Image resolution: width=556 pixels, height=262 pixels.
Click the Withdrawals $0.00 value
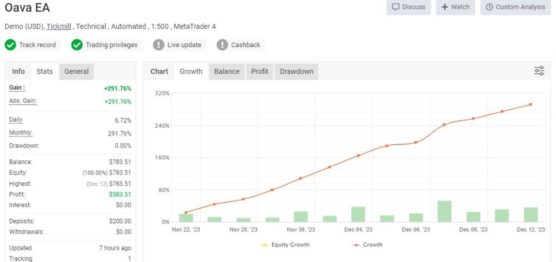[123, 232]
